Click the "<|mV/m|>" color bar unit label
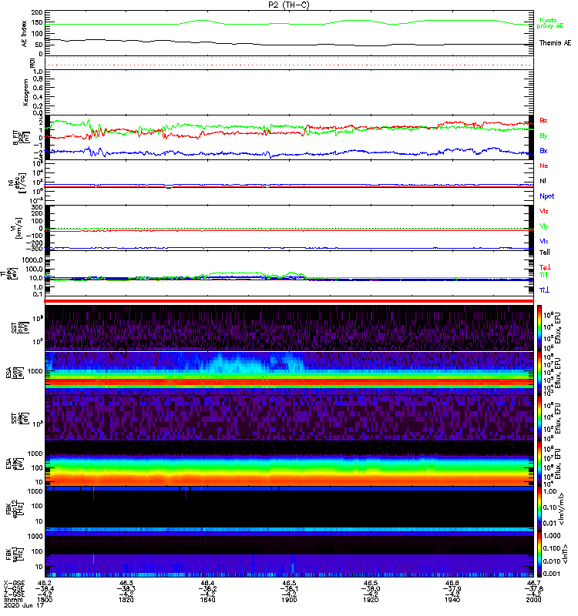 (563, 509)
